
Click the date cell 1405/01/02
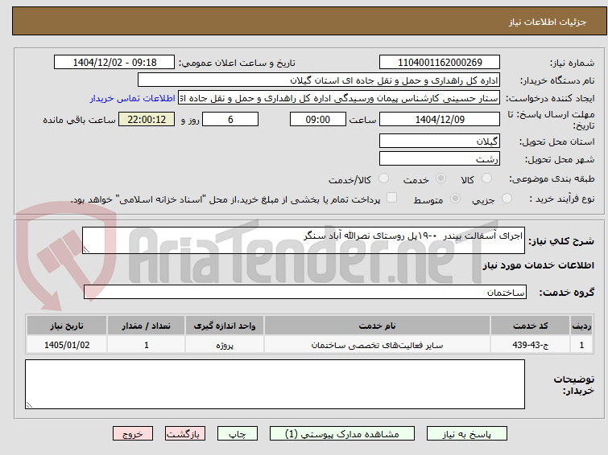(67, 345)
